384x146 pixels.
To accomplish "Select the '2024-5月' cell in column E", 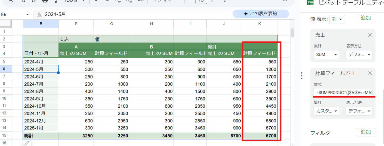I will pyautogui.click(x=41, y=69).
